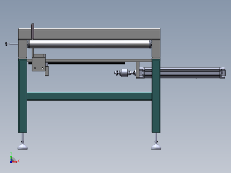Select the left leveling foot pad
Screen dimensions: 231x173
[23, 147]
